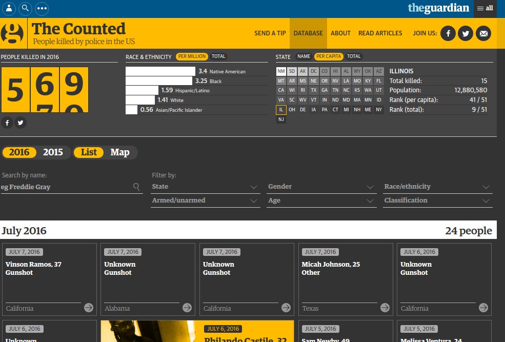Click the email envelope icon in header

click(x=483, y=33)
